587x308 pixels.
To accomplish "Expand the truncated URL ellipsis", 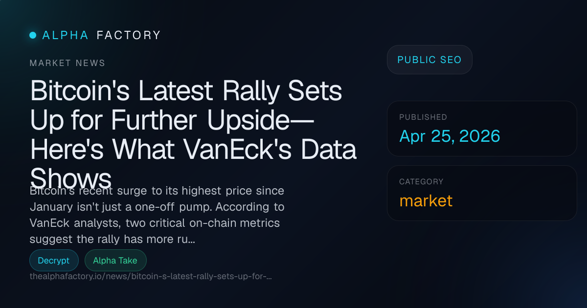I will coord(269,276).
